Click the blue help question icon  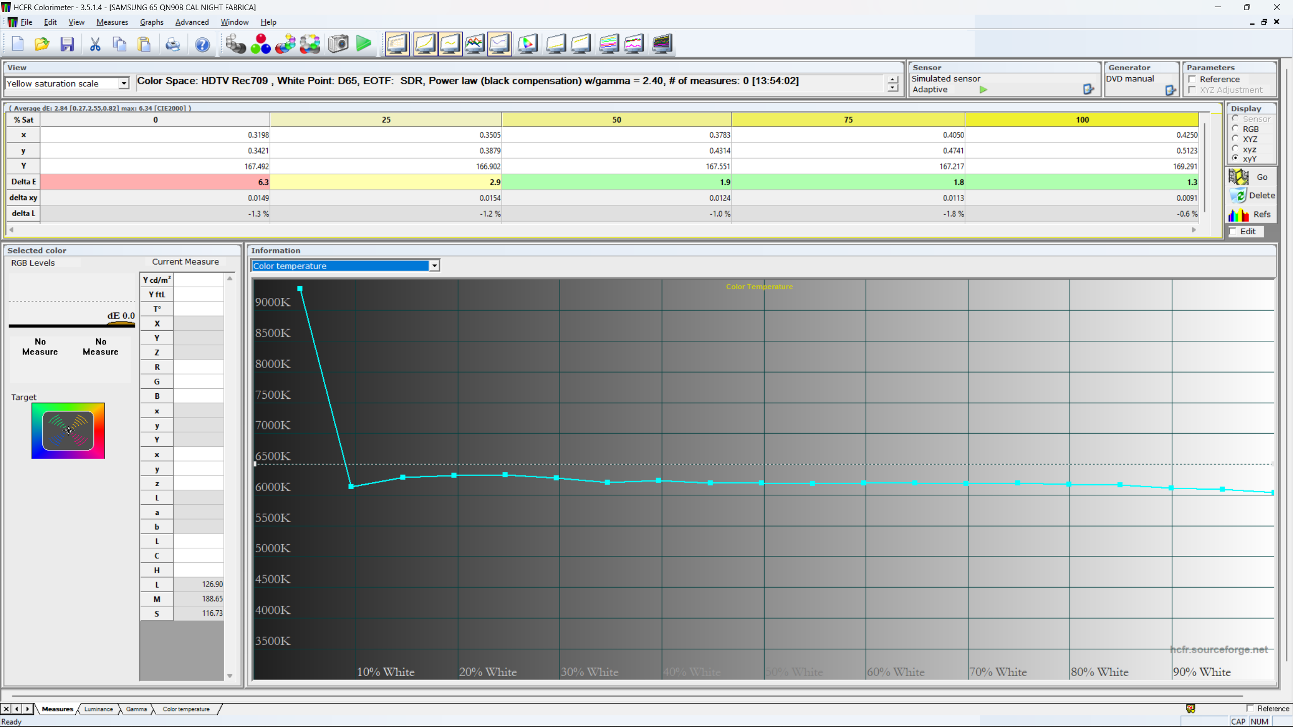pos(202,44)
